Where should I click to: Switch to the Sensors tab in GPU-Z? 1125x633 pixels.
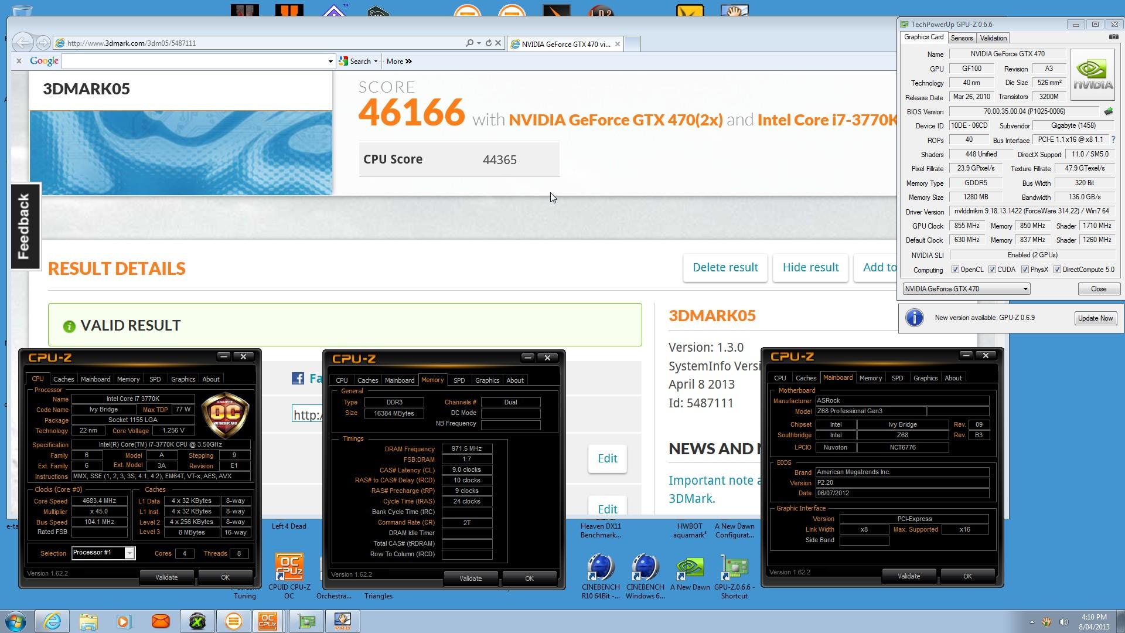coord(962,38)
